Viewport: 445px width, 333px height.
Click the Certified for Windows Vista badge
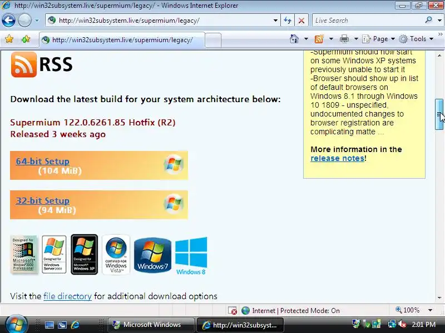tap(116, 254)
